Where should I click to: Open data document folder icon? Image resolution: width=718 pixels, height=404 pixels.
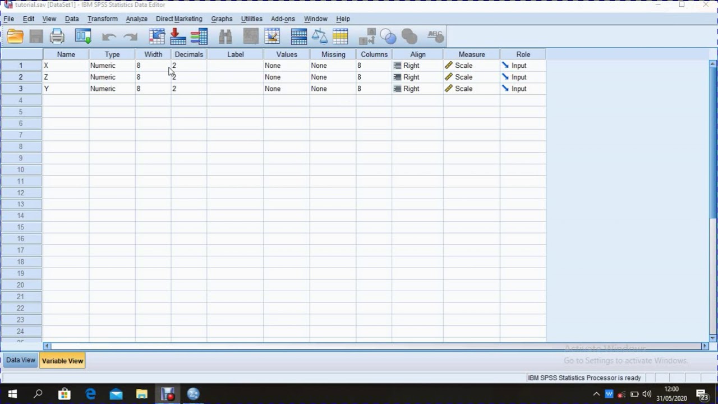click(15, 36)
